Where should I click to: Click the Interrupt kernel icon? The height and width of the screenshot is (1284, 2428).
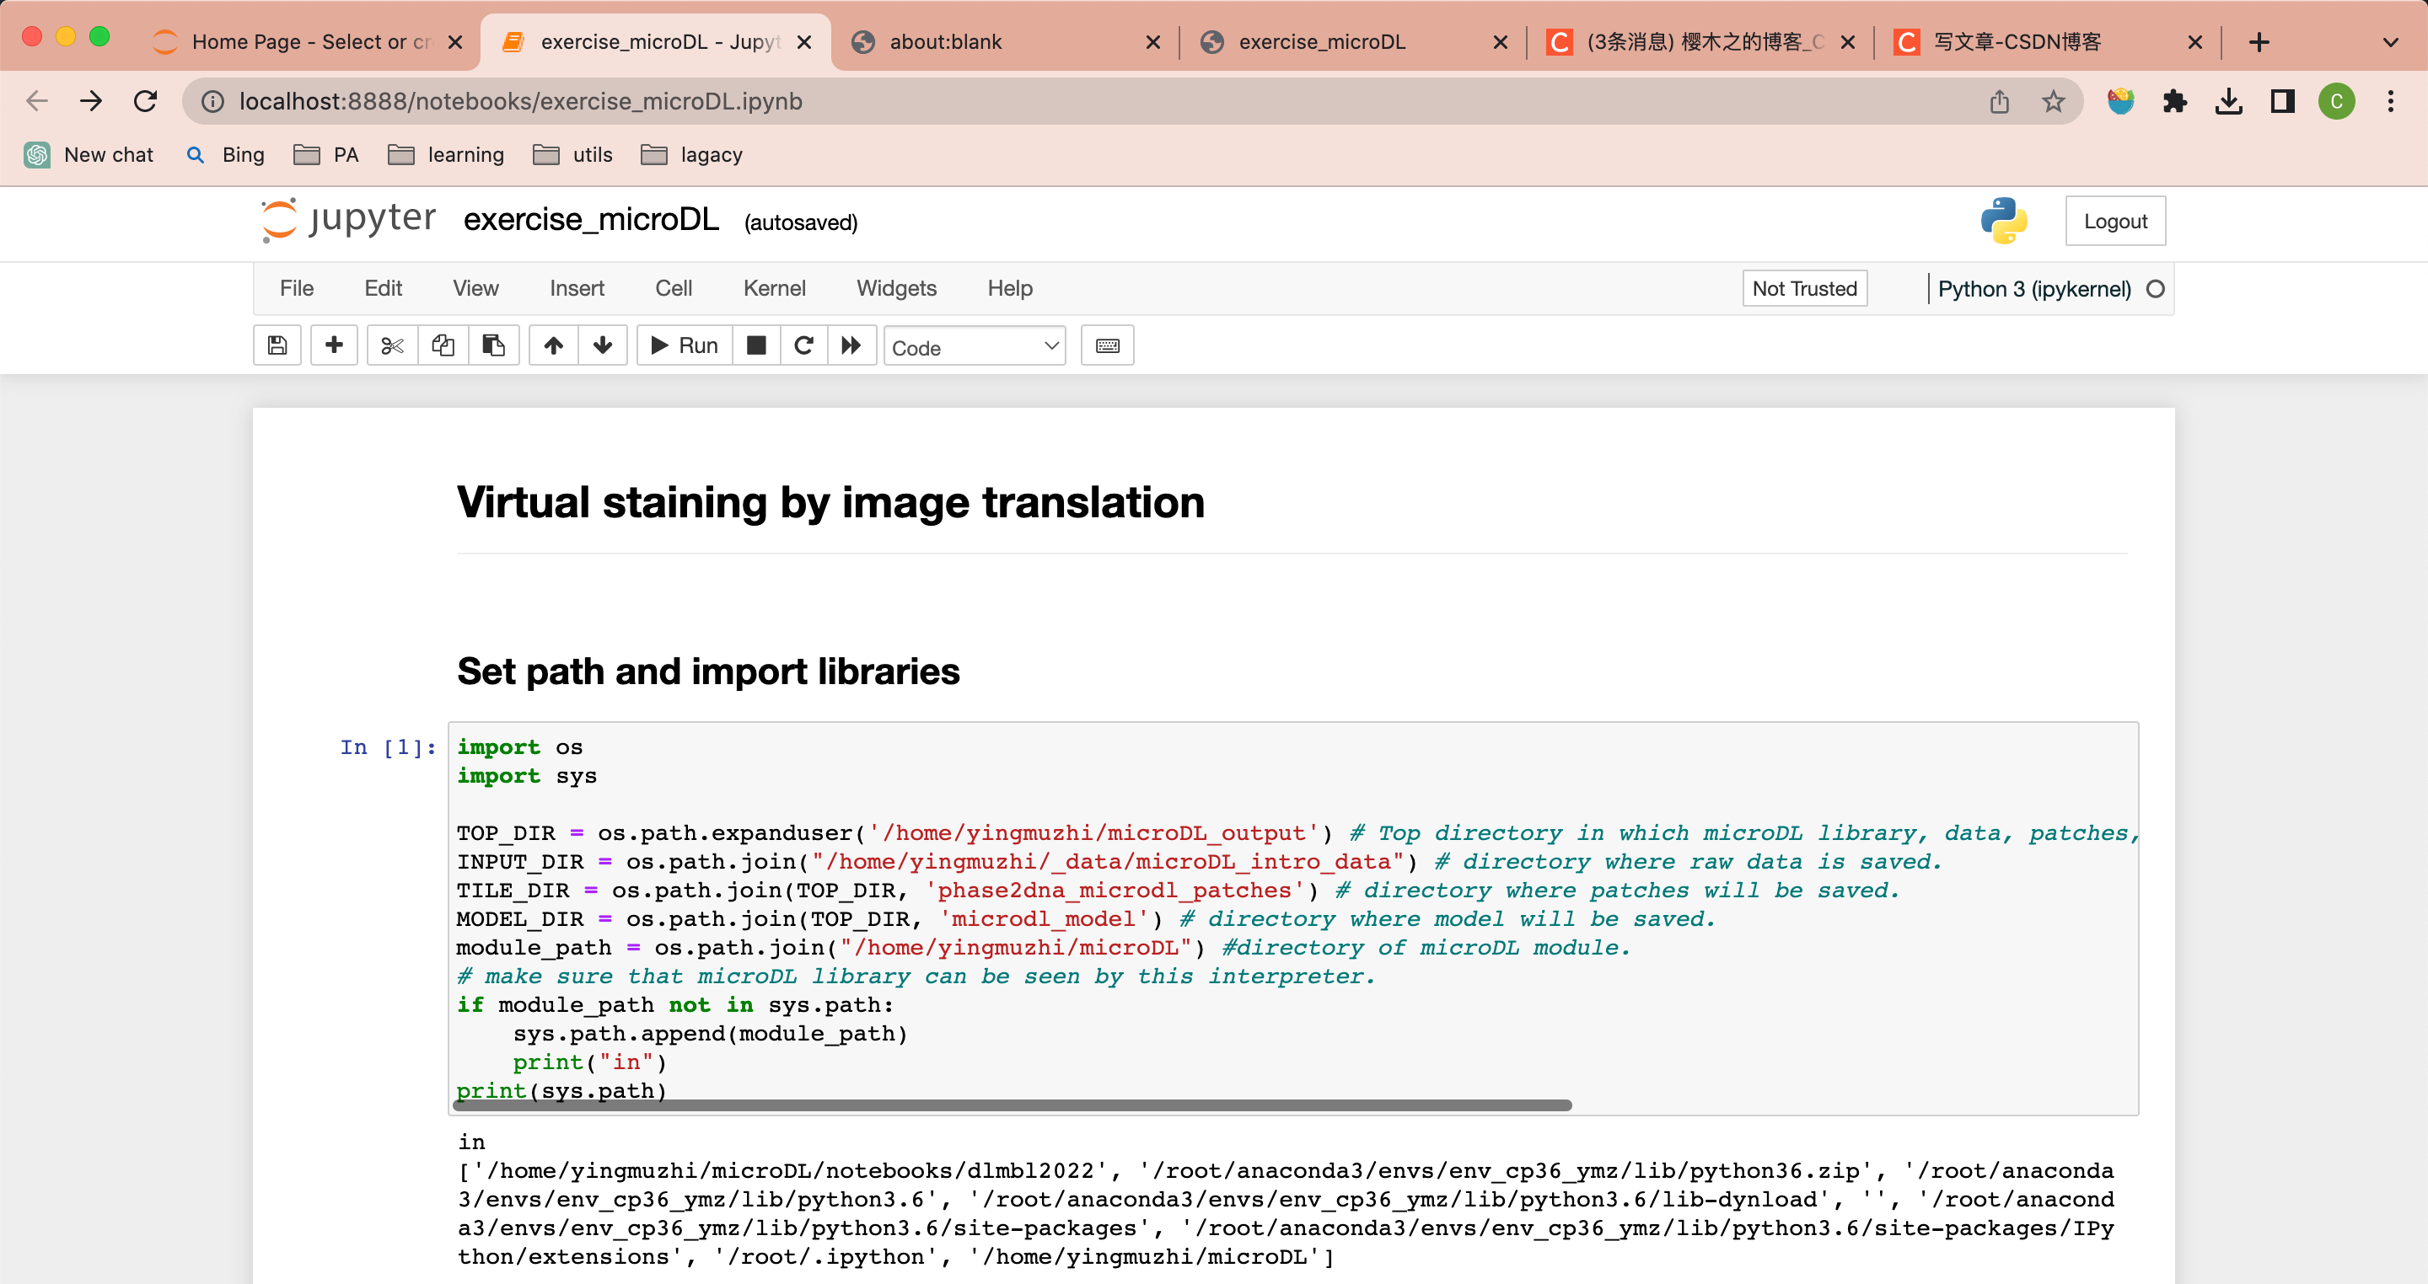tap(755, 345)
